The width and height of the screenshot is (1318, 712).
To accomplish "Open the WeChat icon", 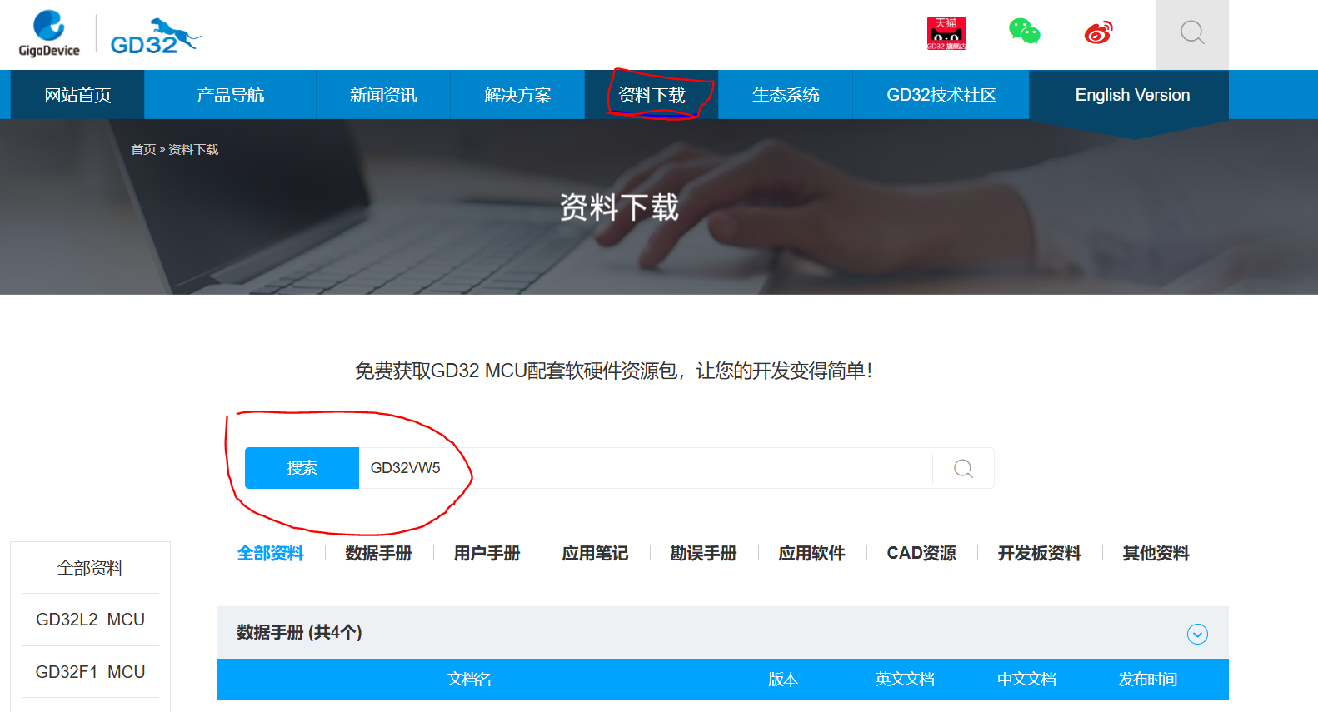I will click(x=1024, y=32).
